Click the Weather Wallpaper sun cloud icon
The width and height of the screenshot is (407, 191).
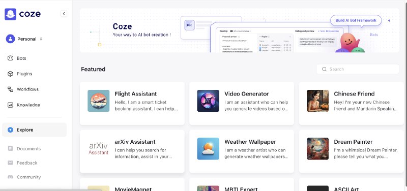tap(208, 149)
